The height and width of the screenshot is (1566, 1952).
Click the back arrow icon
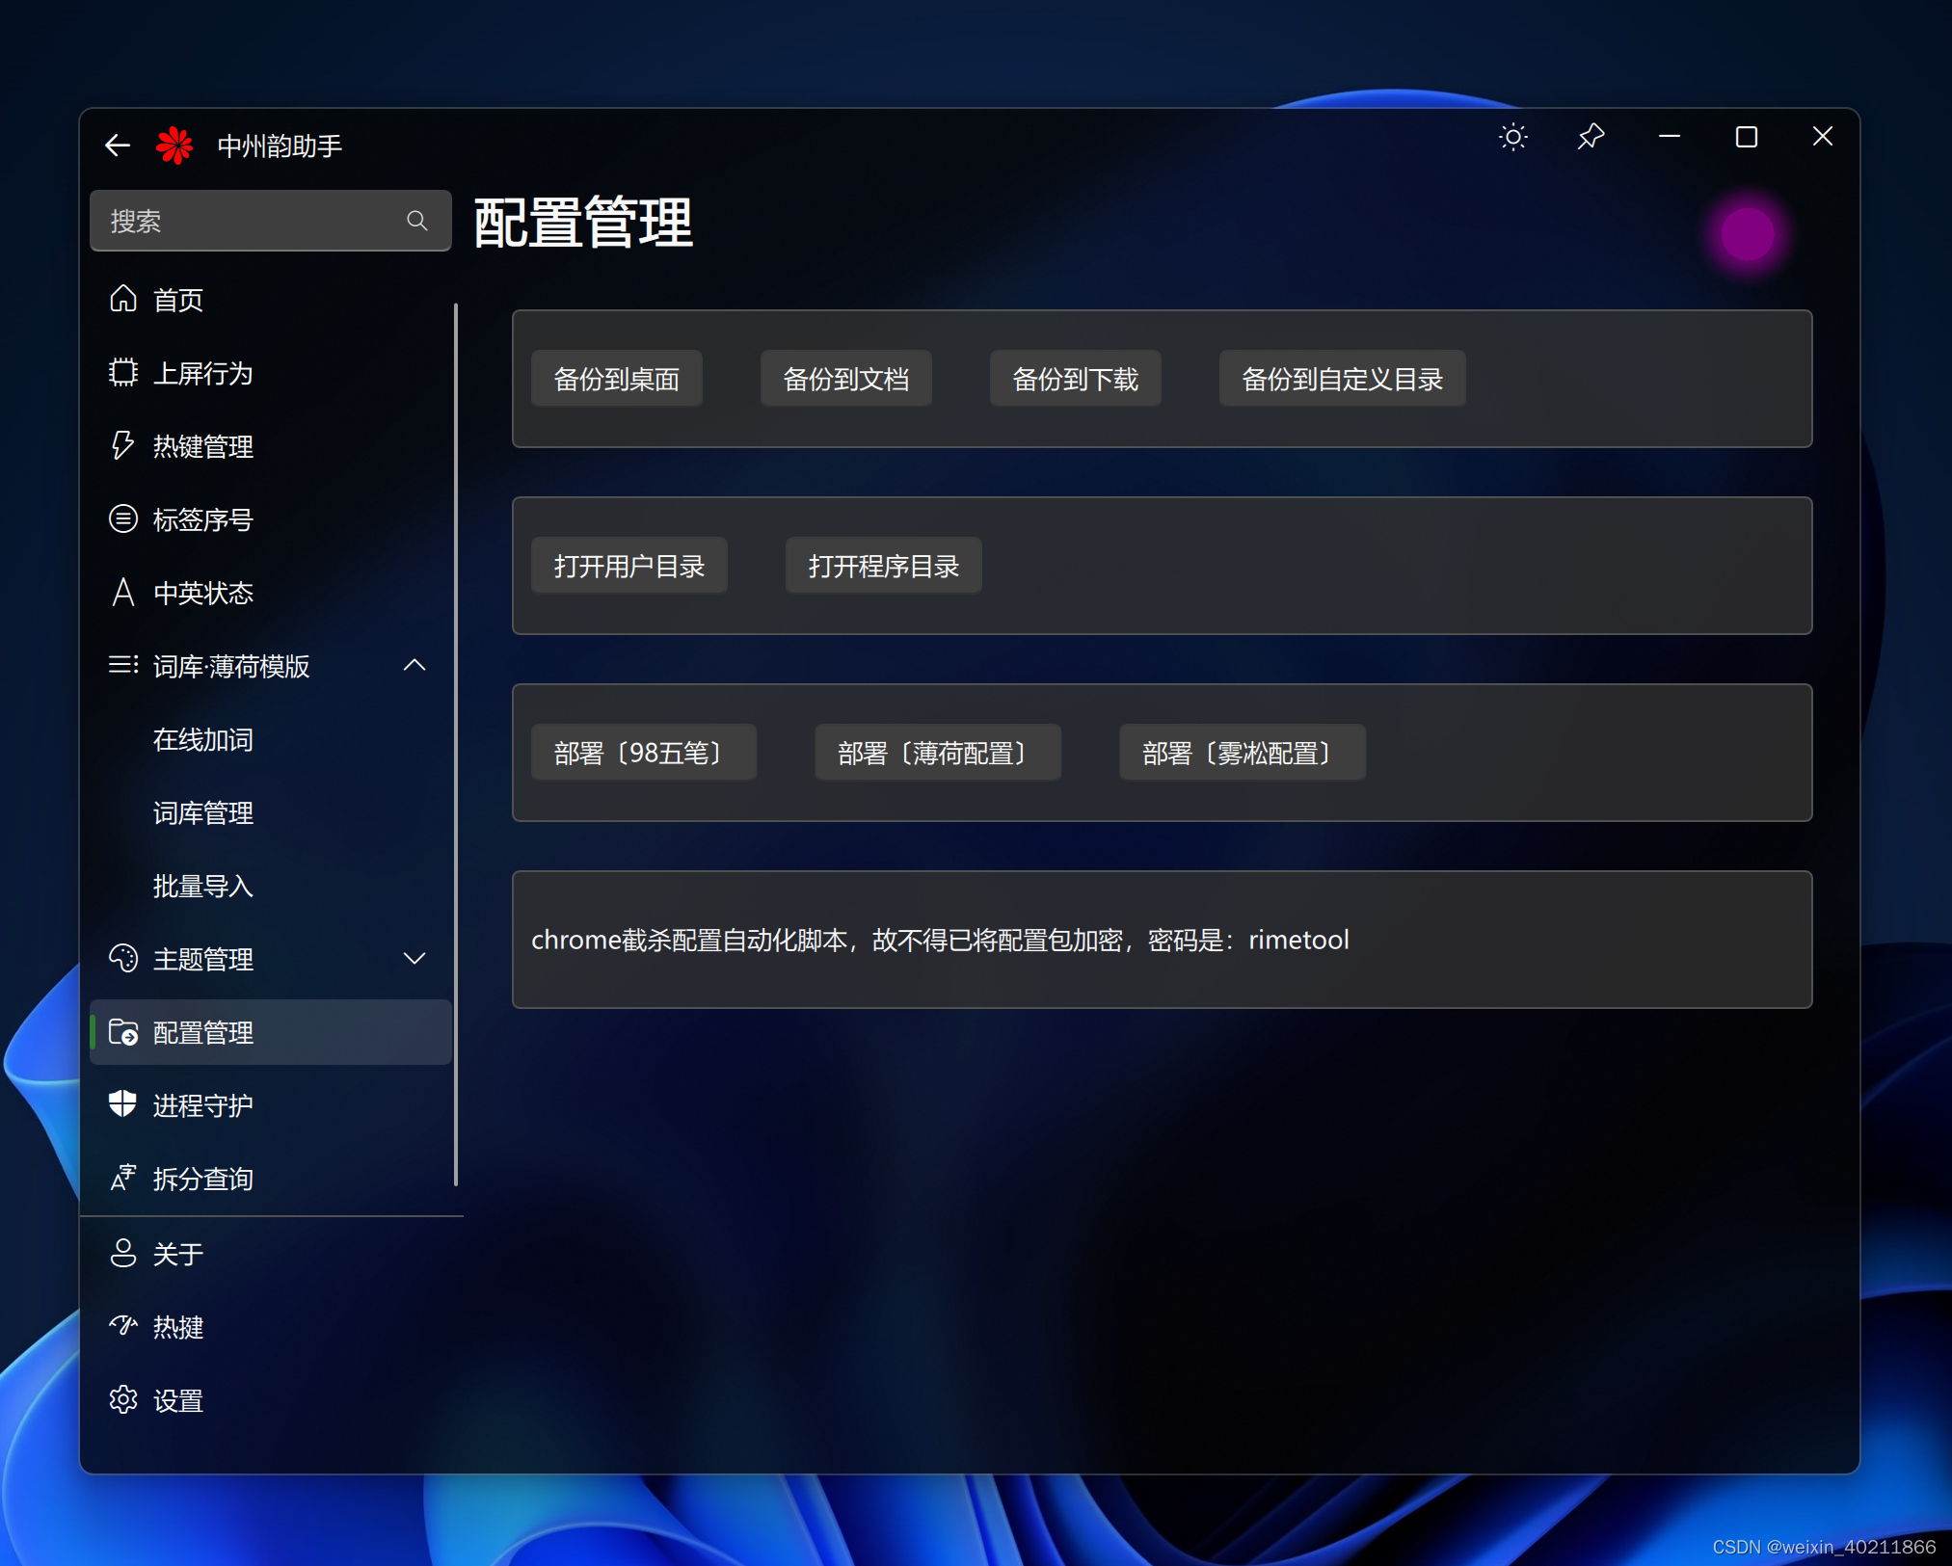(118, 146)
